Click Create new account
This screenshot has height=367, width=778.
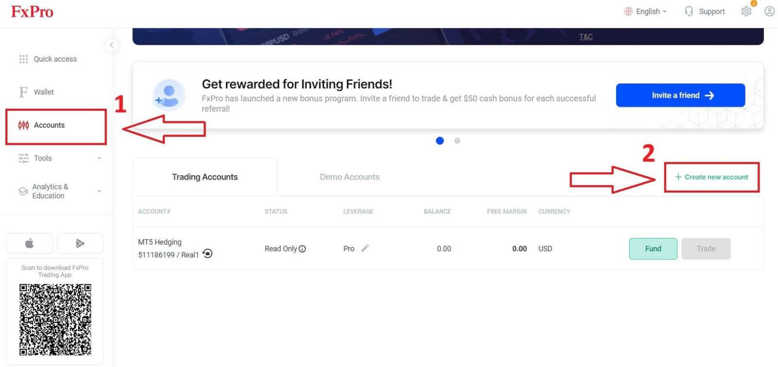coord(711,177)
